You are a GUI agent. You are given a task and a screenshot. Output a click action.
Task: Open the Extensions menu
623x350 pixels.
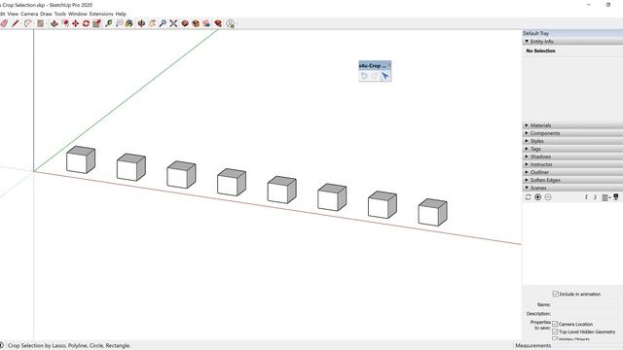(101, 14)
